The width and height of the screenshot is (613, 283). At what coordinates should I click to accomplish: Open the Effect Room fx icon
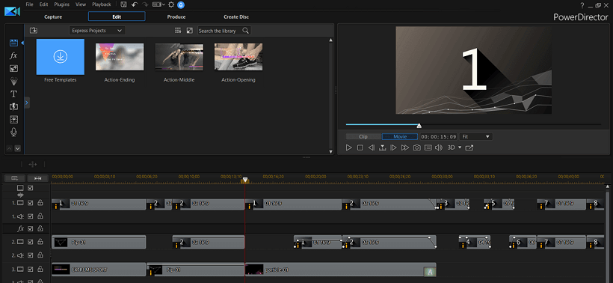pyautogui.click(x=13, y=55)
